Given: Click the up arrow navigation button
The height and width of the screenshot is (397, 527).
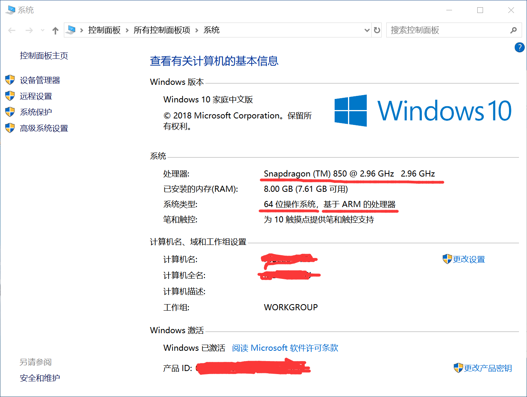Looking at the screenshot, I should coord(55,31).
